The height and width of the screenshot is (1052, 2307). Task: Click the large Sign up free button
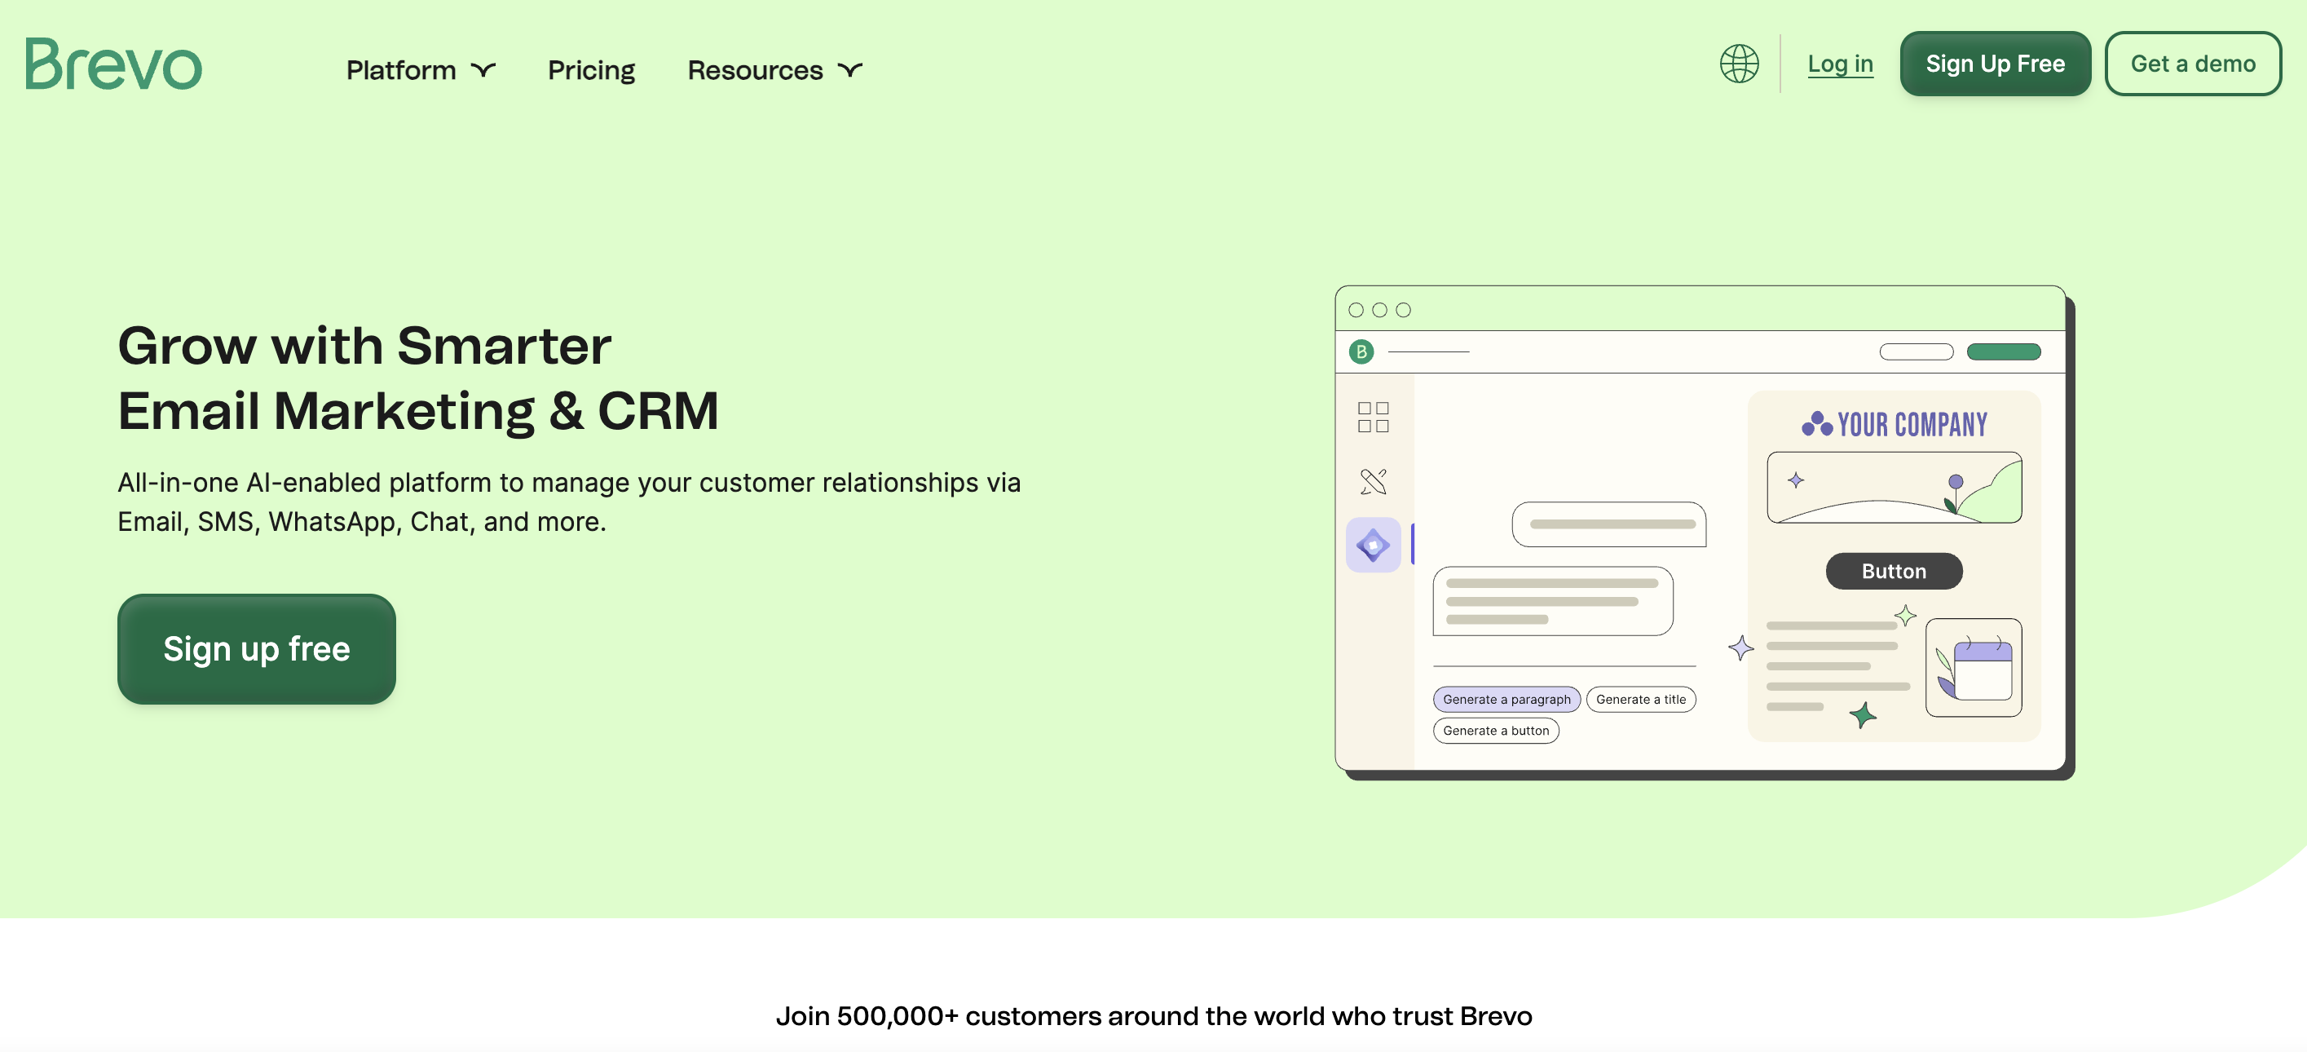coord(256,649)
